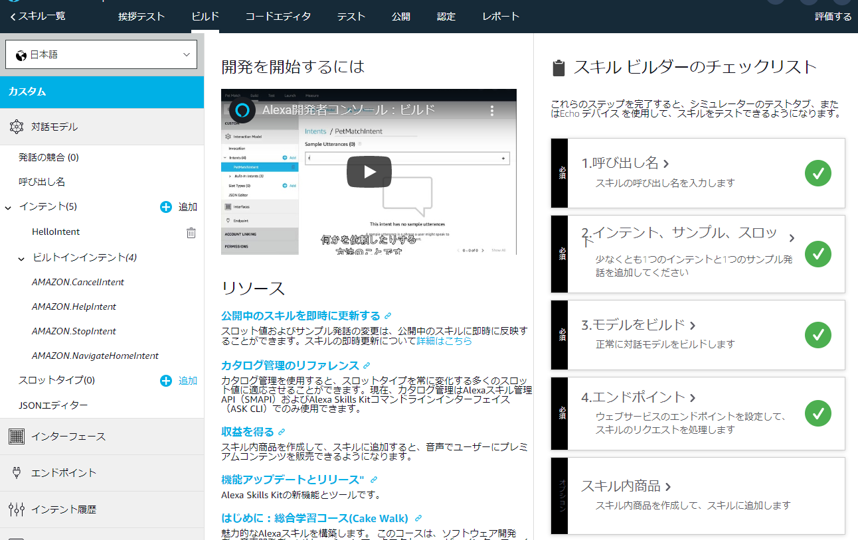
Task: Open the 収益を得る link
Action: pos(248,432)
